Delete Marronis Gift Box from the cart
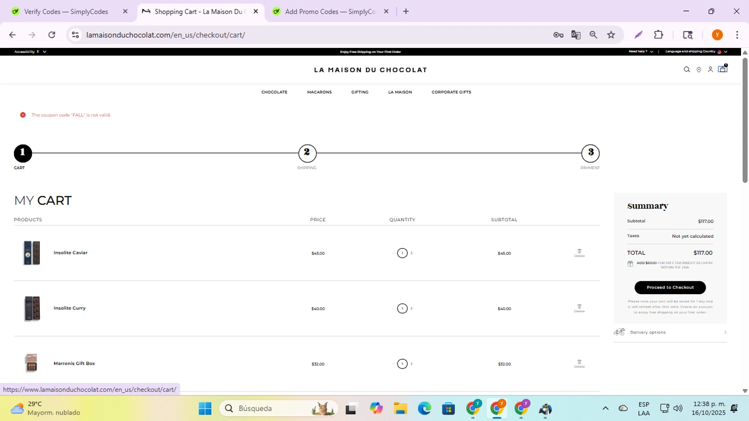The image size is (749, 421). 579,364
